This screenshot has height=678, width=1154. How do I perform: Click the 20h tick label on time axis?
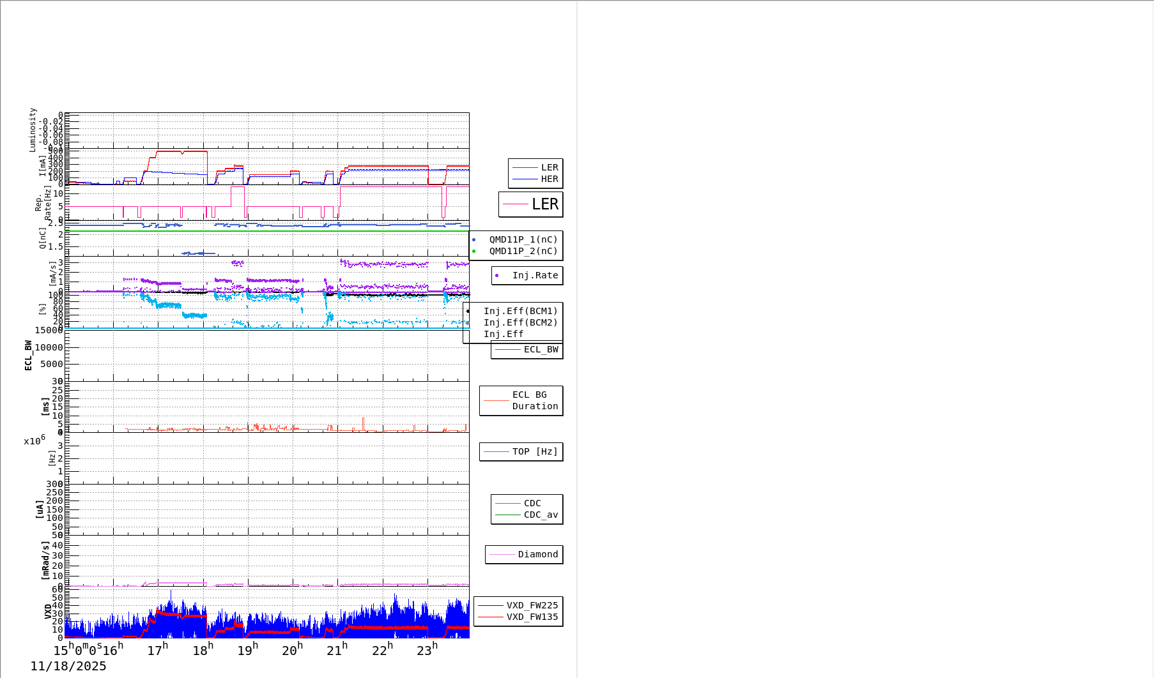click(292, 650)
